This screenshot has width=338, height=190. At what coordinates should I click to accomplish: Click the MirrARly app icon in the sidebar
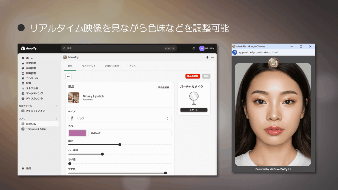point(23,124)
